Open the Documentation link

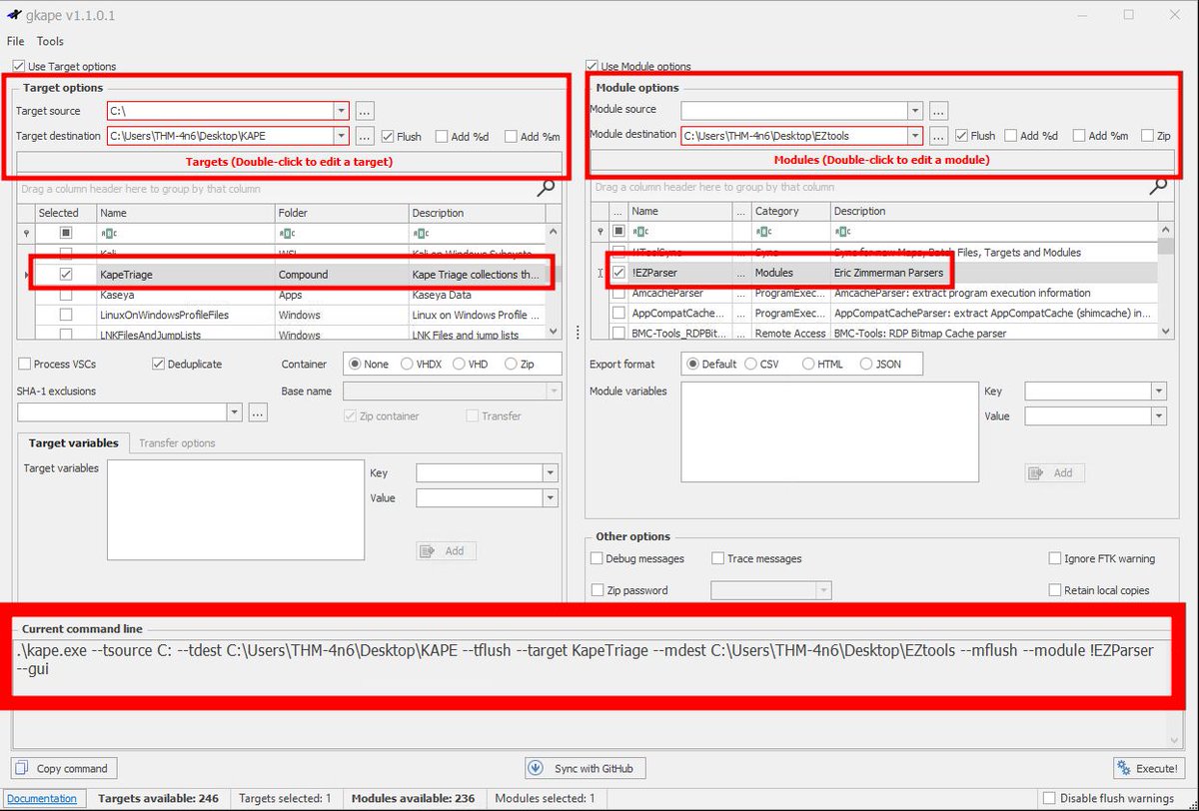tap(42, 798)
